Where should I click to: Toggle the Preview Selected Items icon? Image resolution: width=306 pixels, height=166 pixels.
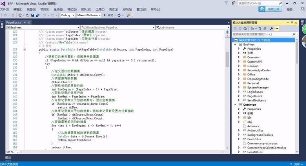click(277, 29)
